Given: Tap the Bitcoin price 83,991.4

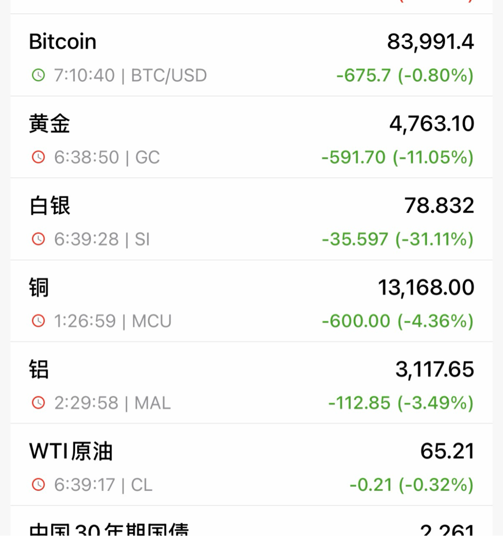Looking at the screenshot, I should (430, 42).
